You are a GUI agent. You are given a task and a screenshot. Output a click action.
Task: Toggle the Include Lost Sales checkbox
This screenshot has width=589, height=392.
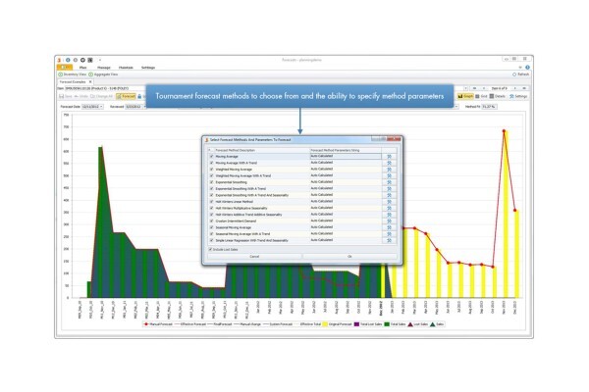[x=210, y=249]
